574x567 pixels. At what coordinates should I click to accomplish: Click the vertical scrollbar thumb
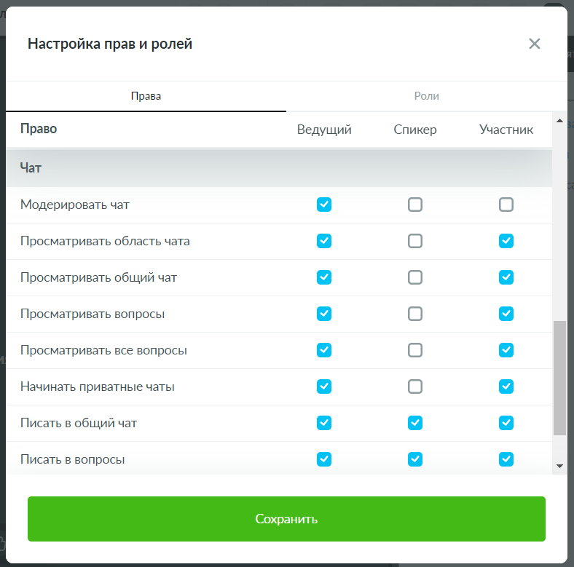[x=559, y=378]
